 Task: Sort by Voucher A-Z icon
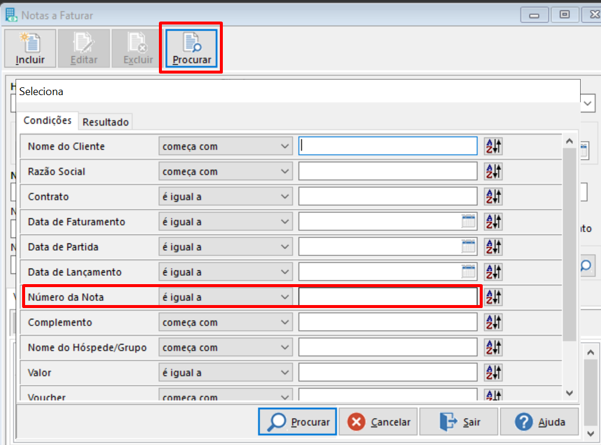coord(493,395)
